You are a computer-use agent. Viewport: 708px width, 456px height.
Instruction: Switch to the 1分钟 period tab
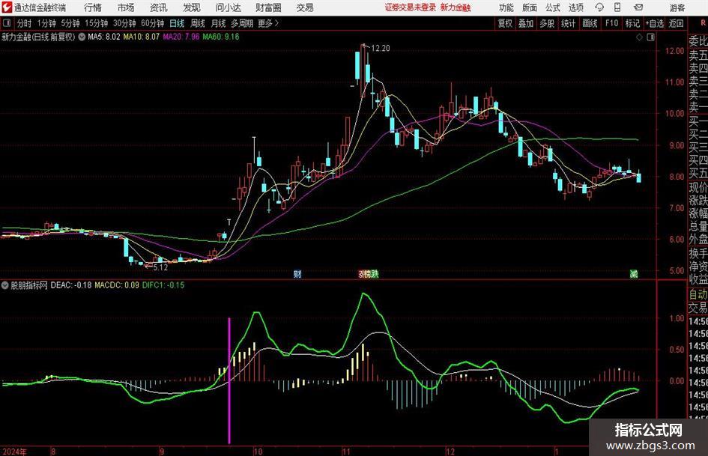(x=46, y=23)
